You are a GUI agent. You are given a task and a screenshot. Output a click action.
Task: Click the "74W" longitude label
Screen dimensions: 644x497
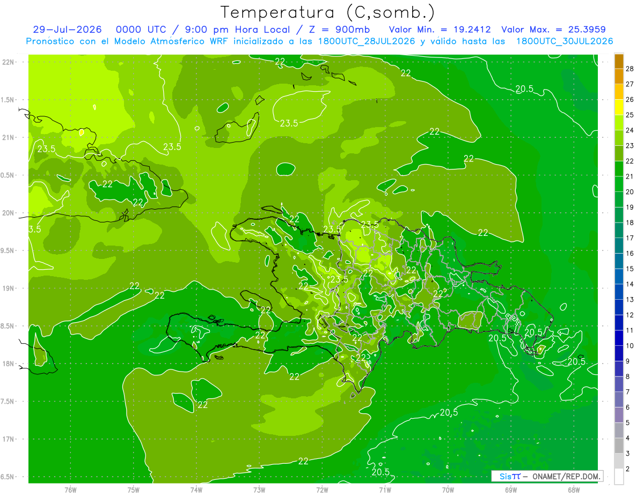click(x=196, y=489)
